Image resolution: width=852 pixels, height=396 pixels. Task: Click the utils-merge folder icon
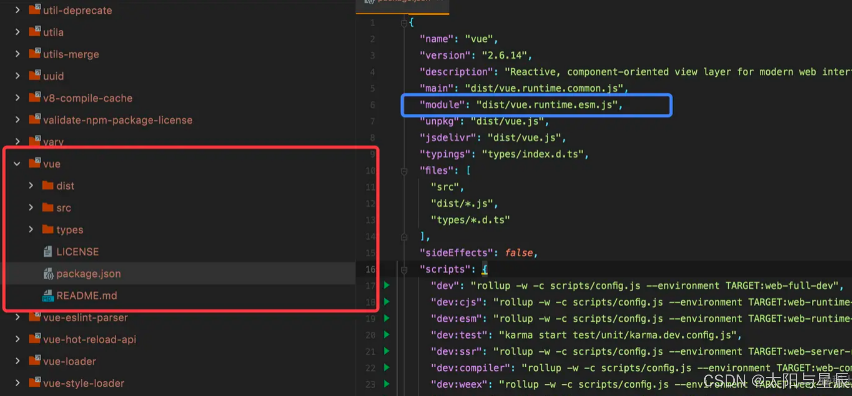click(35, 53)
